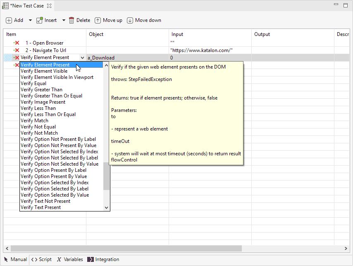
Task: Select step 2 - Navigate To Url
Action: pos(46,50)
